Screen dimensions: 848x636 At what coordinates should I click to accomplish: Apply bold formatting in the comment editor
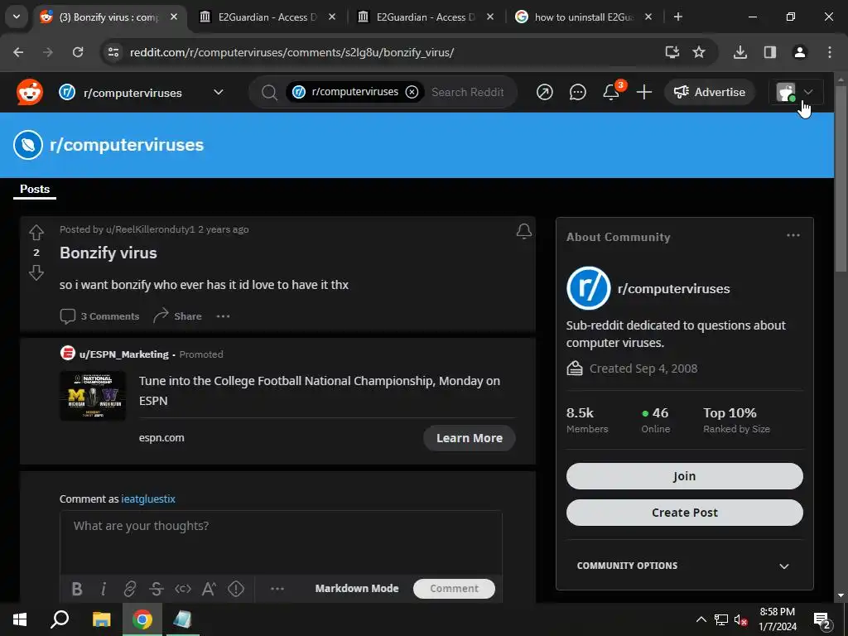[x=77, y=589]
